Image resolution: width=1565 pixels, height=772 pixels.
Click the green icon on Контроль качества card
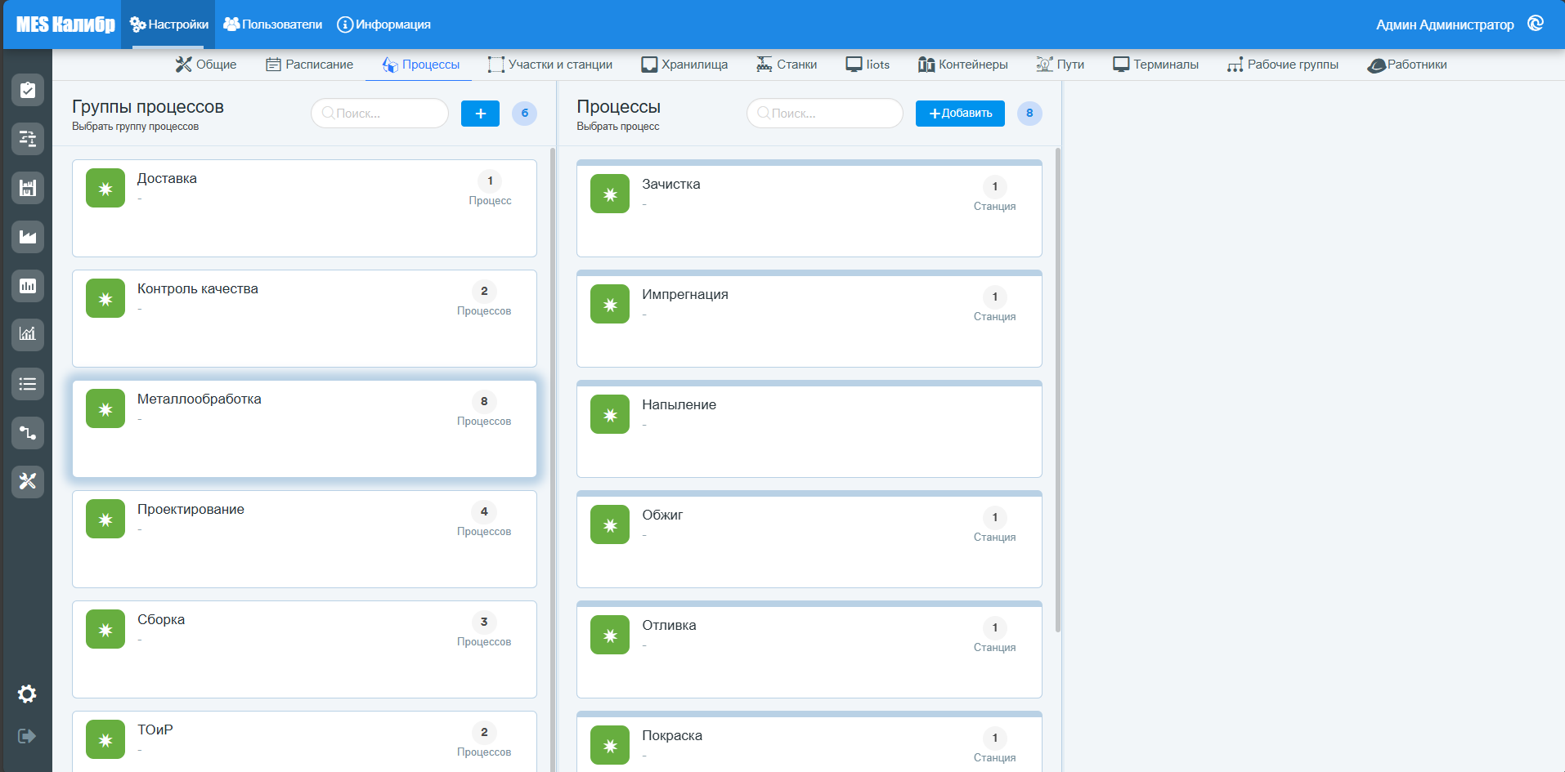(105, 298)
